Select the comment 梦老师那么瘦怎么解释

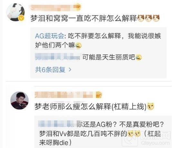click(73, 107)
